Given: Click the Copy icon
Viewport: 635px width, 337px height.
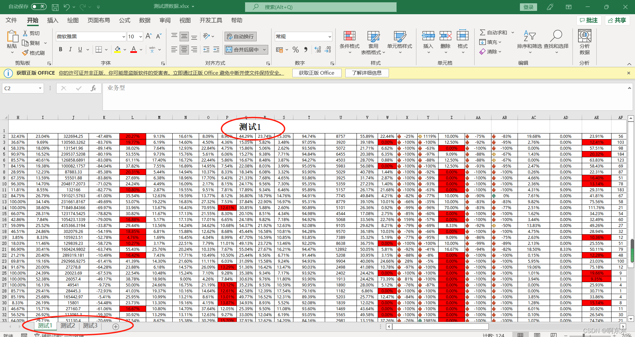Looking at the screenshot, I should pyautogui.click(x=25, y=43).
